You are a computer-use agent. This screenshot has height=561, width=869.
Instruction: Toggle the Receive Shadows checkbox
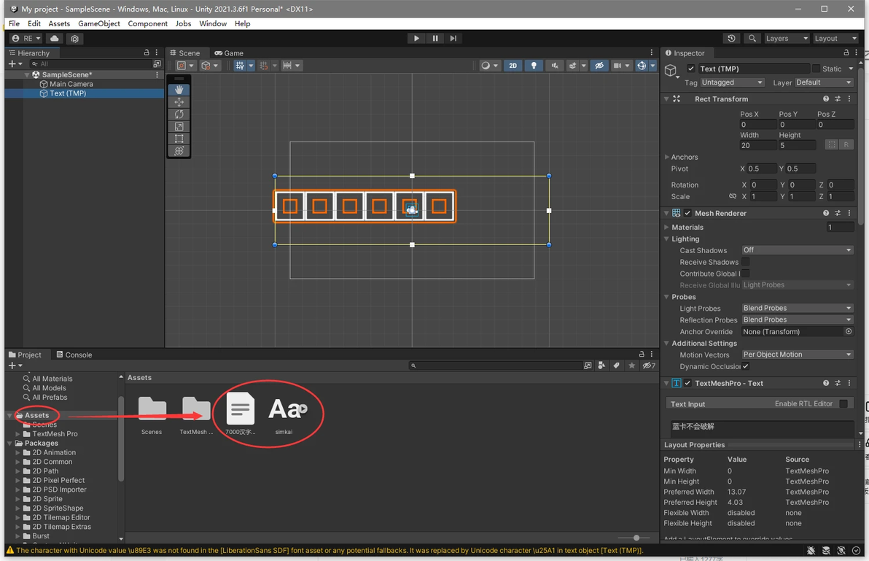pyautogui.click(x=745, y=262)
